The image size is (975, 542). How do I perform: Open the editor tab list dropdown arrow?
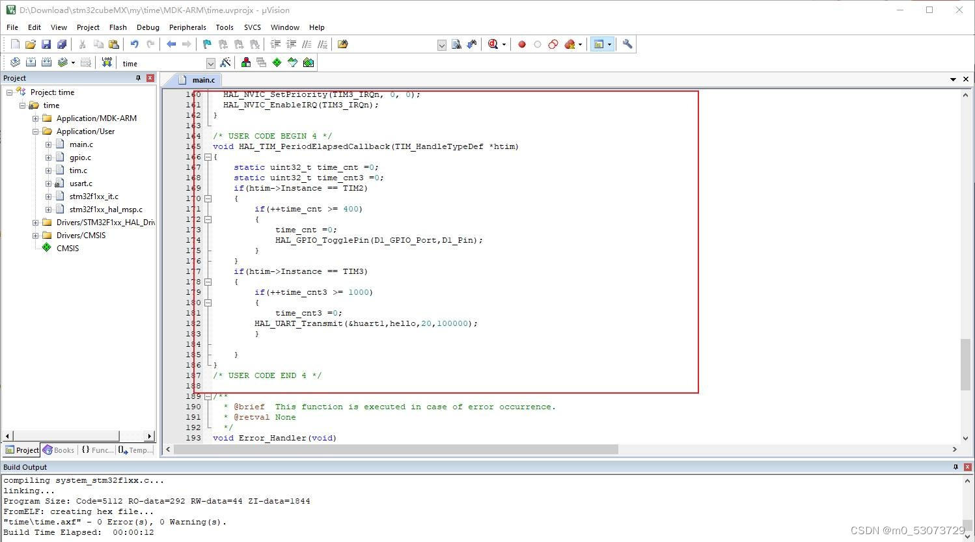[x=953, y=79]
